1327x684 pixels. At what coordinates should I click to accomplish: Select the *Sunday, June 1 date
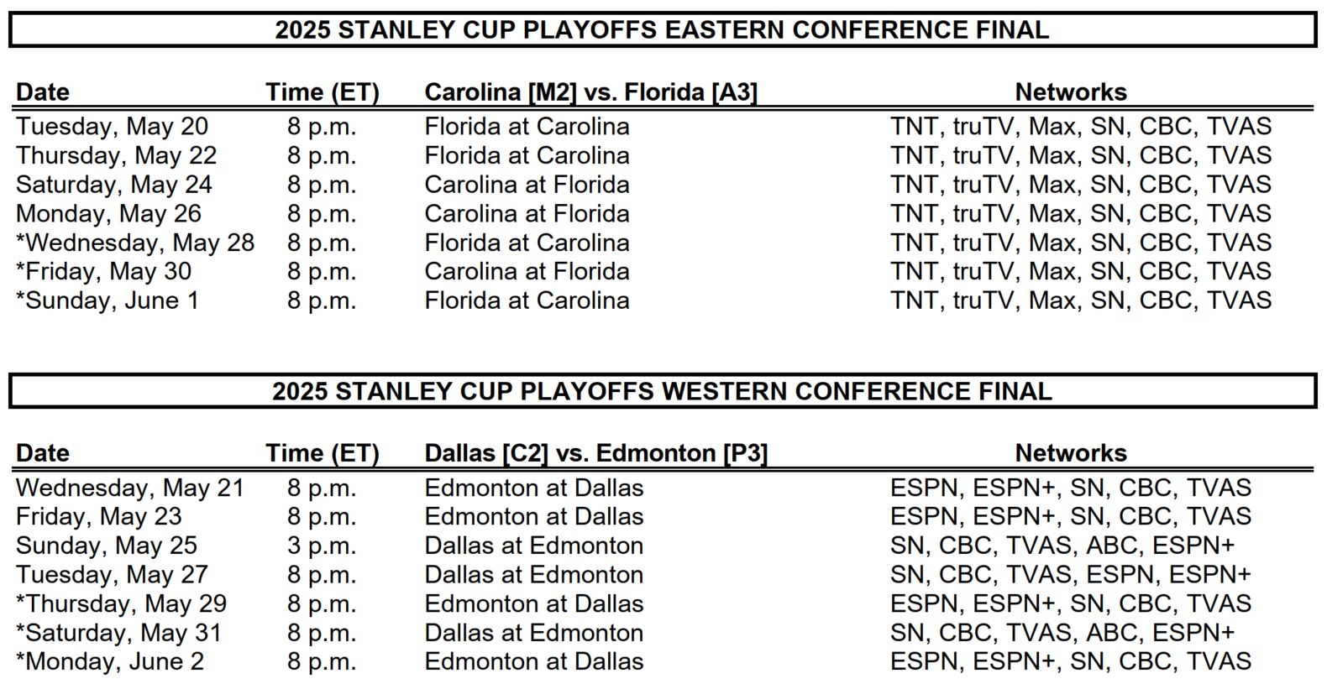tap(108, 300)
